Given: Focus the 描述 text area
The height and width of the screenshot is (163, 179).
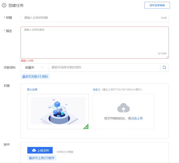Looking at the screenshot, I should pyautogui.click(x=95, y=43).
